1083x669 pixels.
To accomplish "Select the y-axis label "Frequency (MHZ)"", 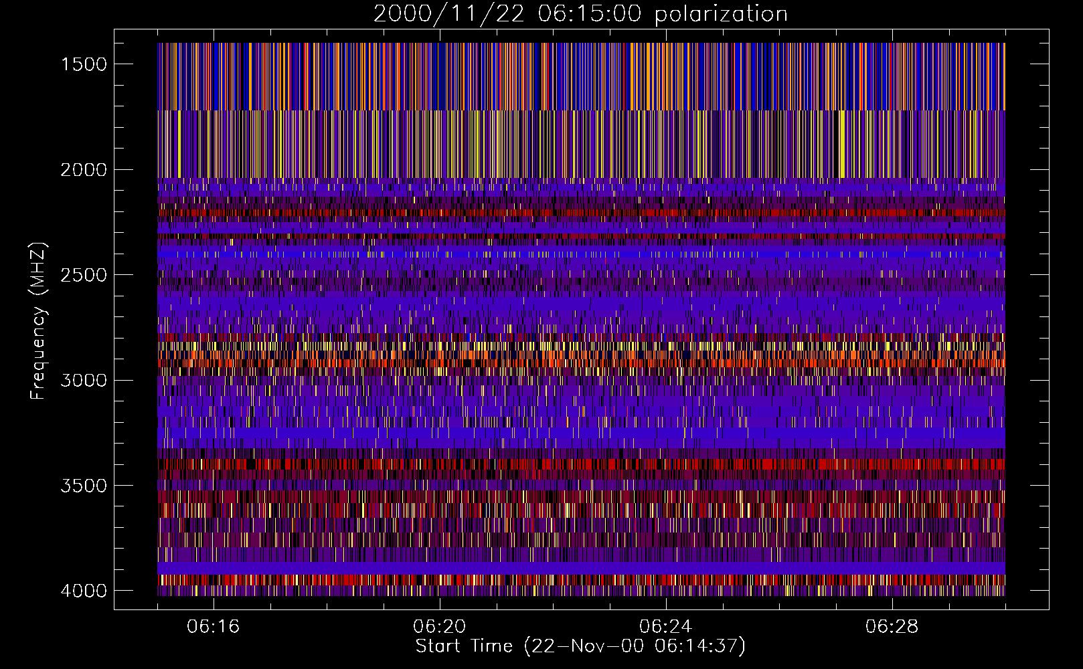I will tap(38, 321).
